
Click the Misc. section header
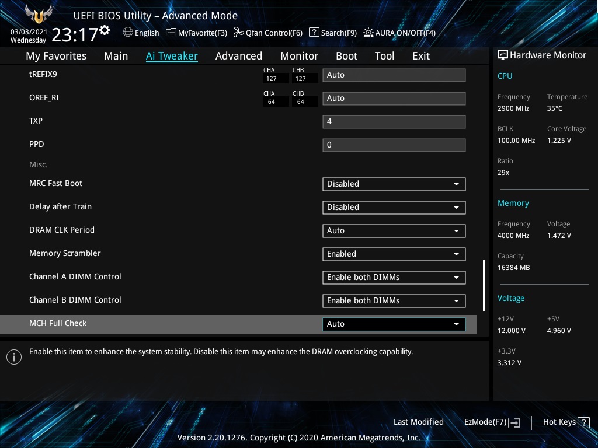(39, 165)
